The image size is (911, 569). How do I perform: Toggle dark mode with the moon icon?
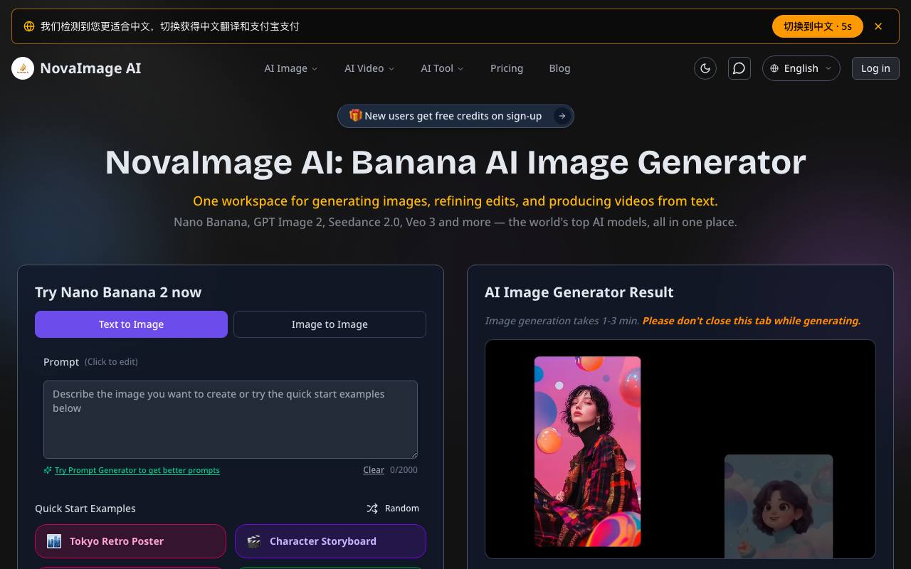click(705, 68)
